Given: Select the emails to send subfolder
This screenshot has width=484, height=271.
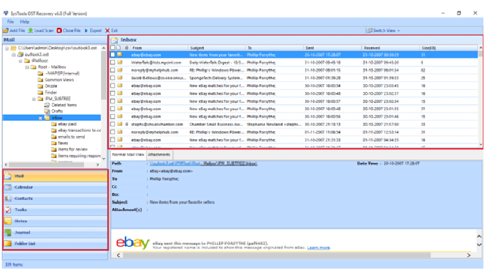Looking at the screenshot, I should point(72,137).
